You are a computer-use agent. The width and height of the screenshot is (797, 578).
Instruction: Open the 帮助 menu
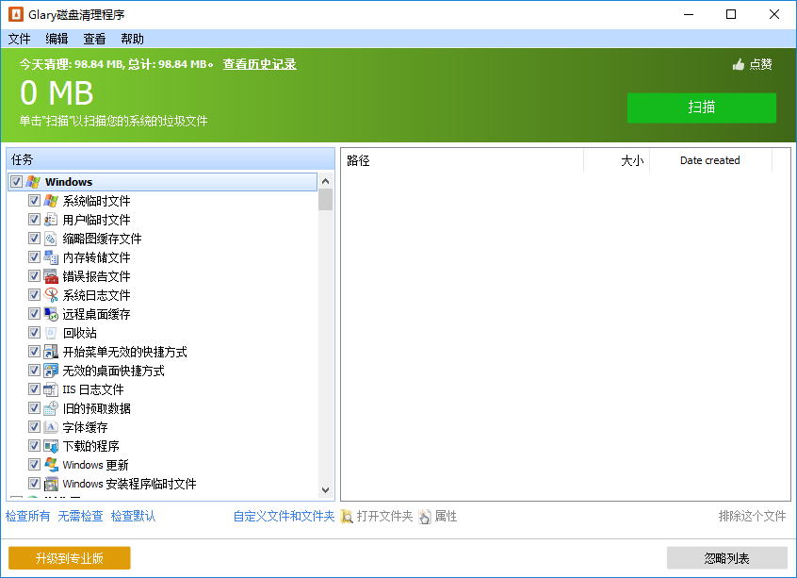pos(132,39)
